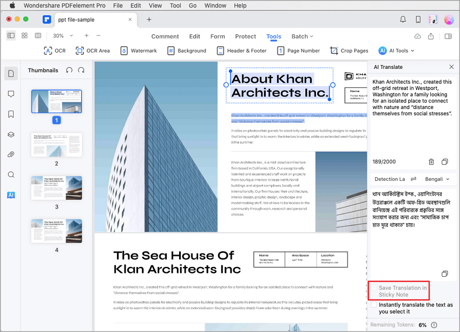Viewport: 460px width, 332px height.
Task: Click the mobile device icon
Action: [x=418, y=19]
